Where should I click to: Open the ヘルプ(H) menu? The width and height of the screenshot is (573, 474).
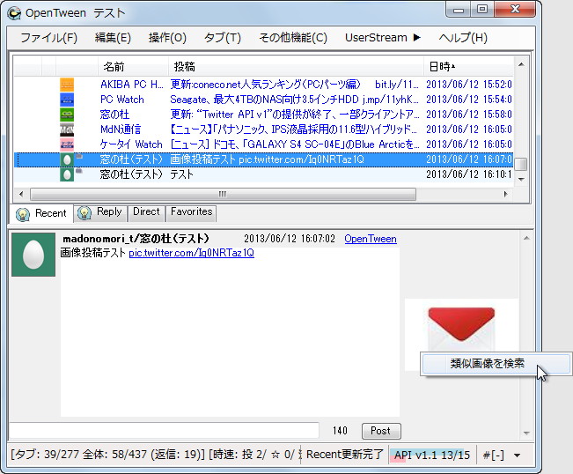[463, 38]
